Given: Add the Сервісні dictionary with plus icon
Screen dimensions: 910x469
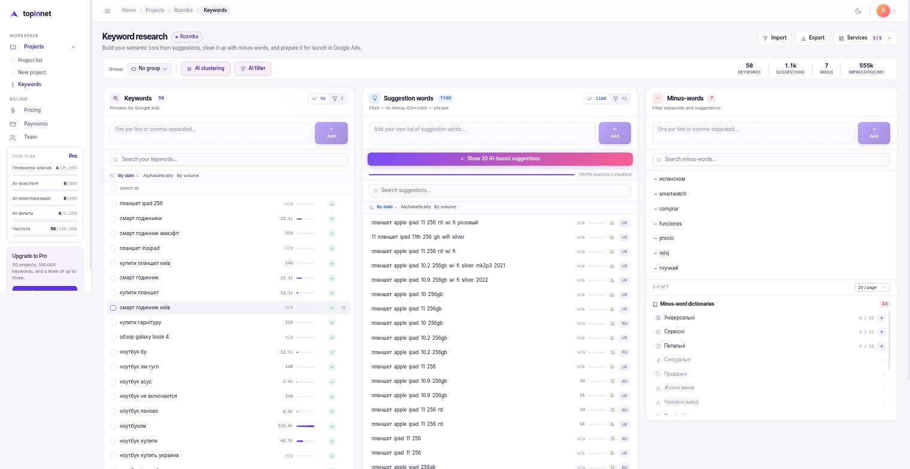Looking at the screenshot, I should pyautogui.click(x=881, y=332).
